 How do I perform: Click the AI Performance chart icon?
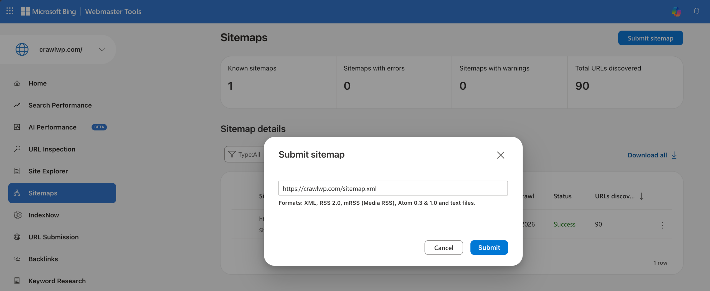point(17,127)
